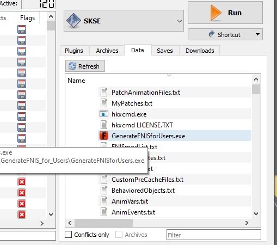Click the Active mods counter display
Screen dimensions: 277x245
click(x=38, y=4)
